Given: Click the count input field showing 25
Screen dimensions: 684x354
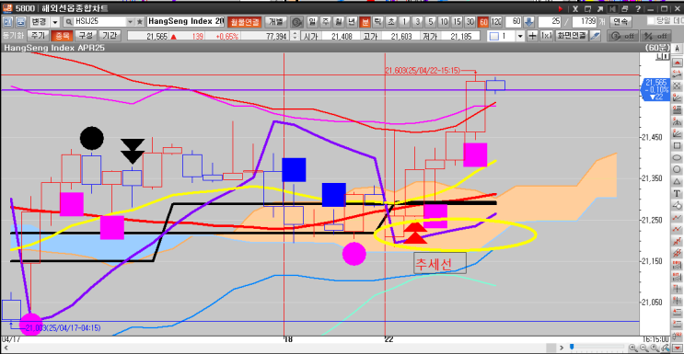Looking at the screenshot, I should pyautogui.click(x=550, y=21).
